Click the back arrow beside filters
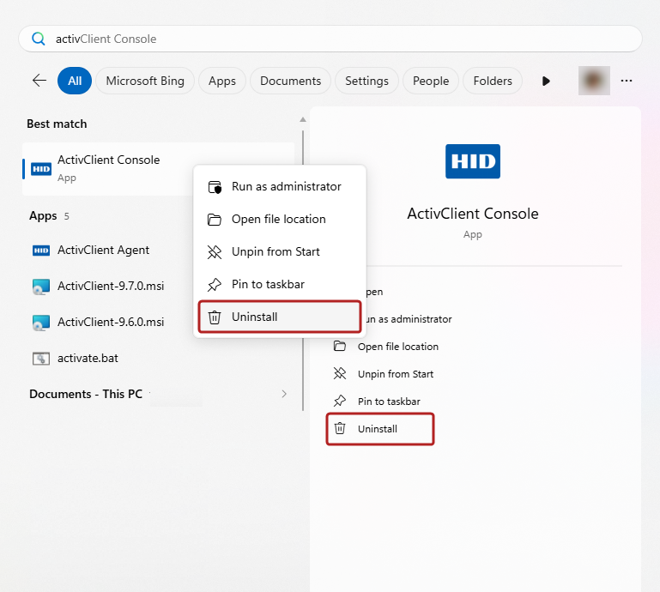 (39, 81)
